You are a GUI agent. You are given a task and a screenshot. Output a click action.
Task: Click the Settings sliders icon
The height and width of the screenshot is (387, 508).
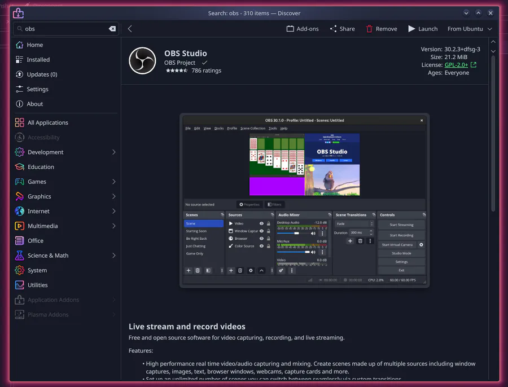(19, 89)
